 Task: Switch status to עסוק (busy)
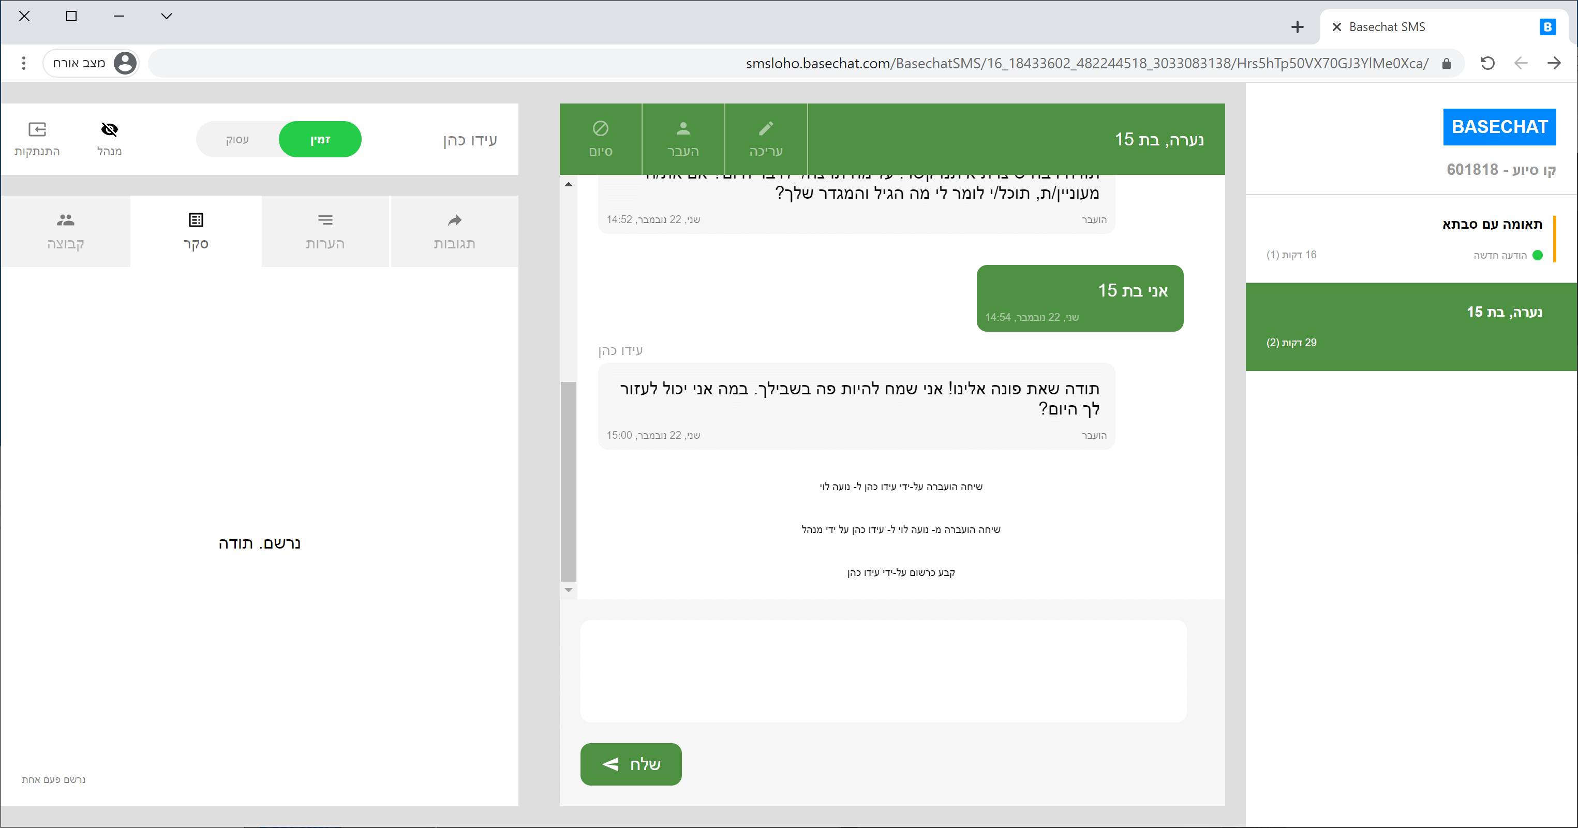pyautogui.click(x=237, y=140)
